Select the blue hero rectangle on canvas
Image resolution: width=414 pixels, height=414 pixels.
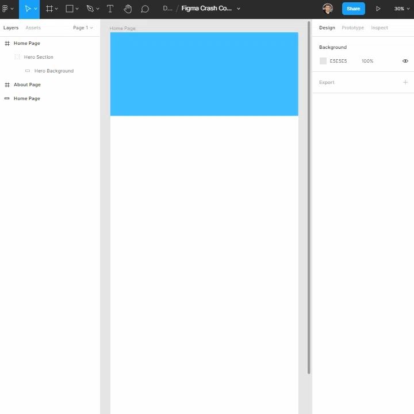tap(204, 74)
